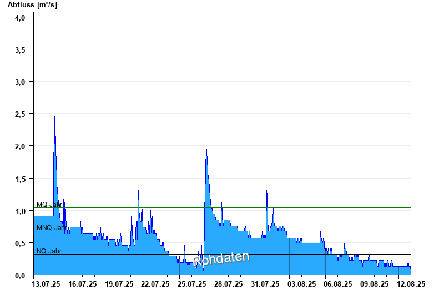444x305 pixels.
Task: Click the date label '31.07.25'
Action: (x=265, y=284)
